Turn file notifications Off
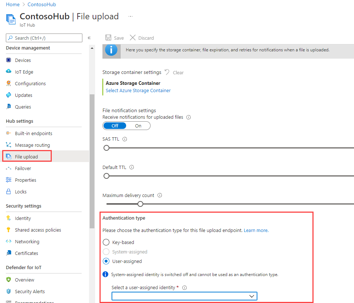Image resolution: width=354 pixels, height=303 pixels. click(115, 126)
